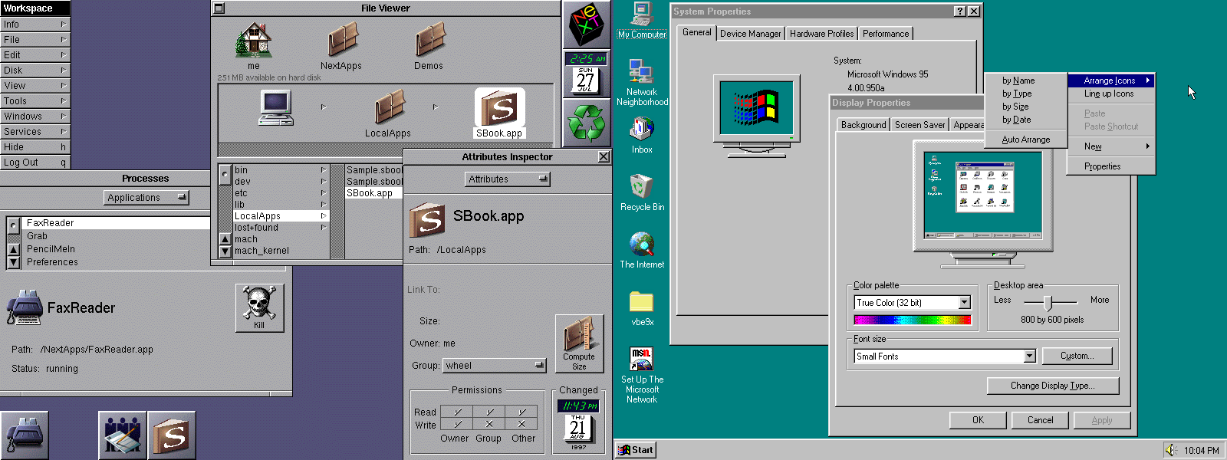Image resolution: width=1227 pixels, height=460 pixels.
Task: Click the SBook.app book icon in Attributes Inspector
Action: tap(427, 220)
